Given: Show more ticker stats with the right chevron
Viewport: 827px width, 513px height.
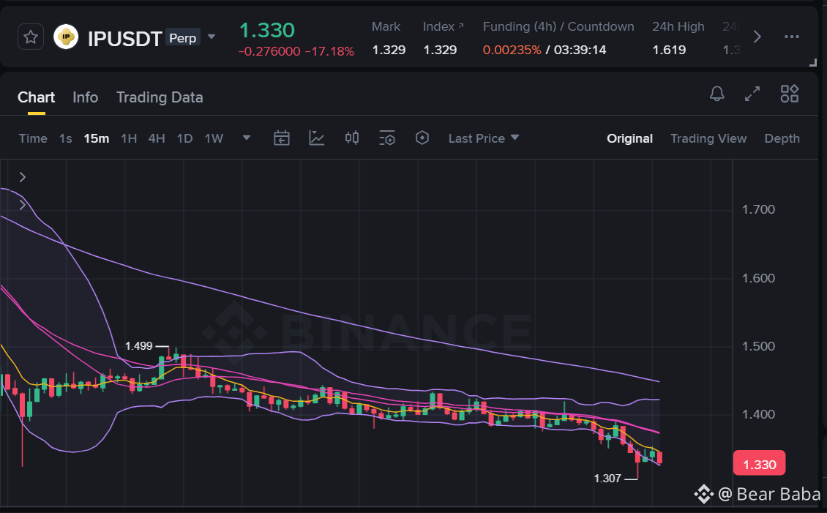Looking at the screenshot, I should pyautogui.click(x=757, y=37).
